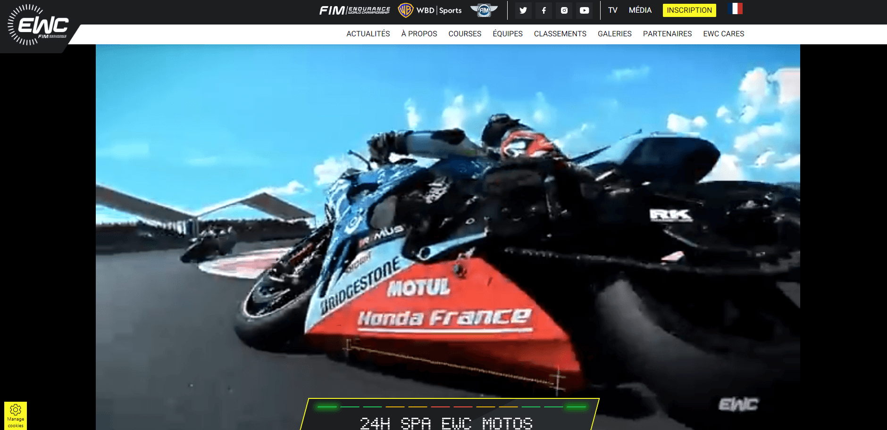887x430 pixels.
Task: Open the FIM winged emblem logo
Action: click(484, 10)
